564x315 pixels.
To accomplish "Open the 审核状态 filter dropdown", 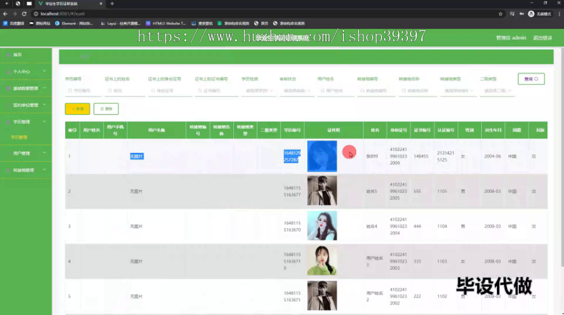I will (x=297, y=91).
